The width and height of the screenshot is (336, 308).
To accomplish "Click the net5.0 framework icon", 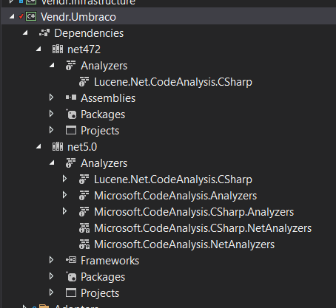I will pos(58,147).
